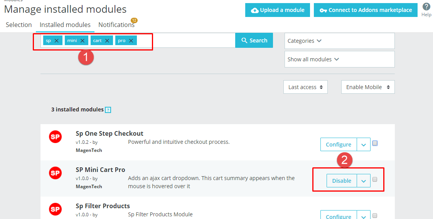
Task: Remove the 'cart' search tag
Action: pyautogui.click(x=107, y=40)
